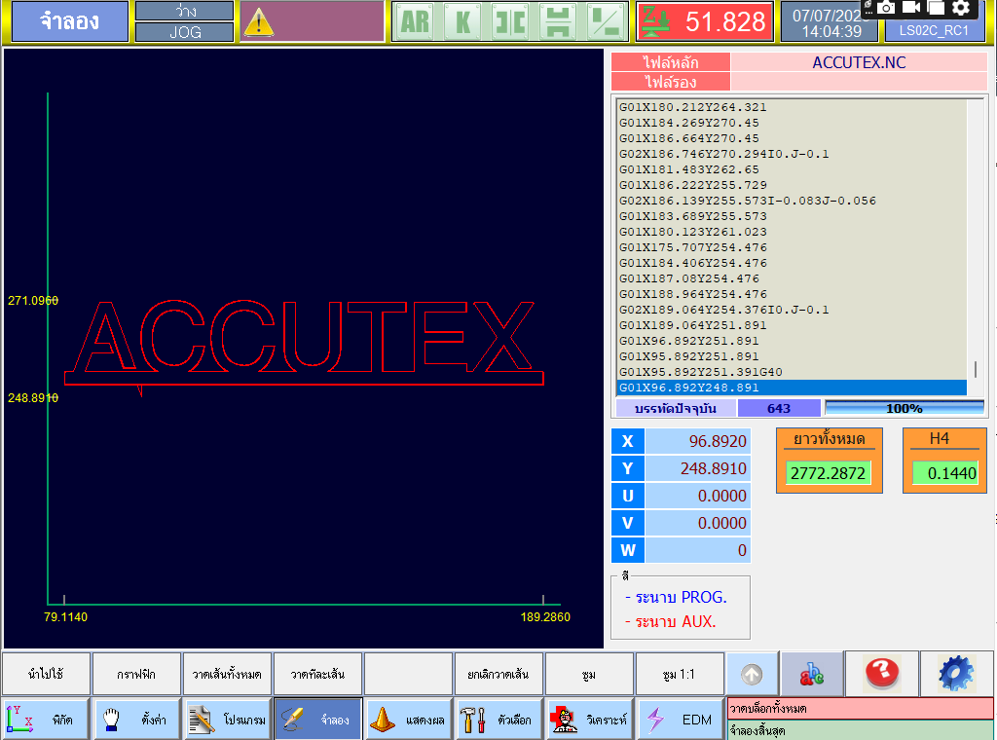Click the gray up-arrow icon button

(753, 674)
